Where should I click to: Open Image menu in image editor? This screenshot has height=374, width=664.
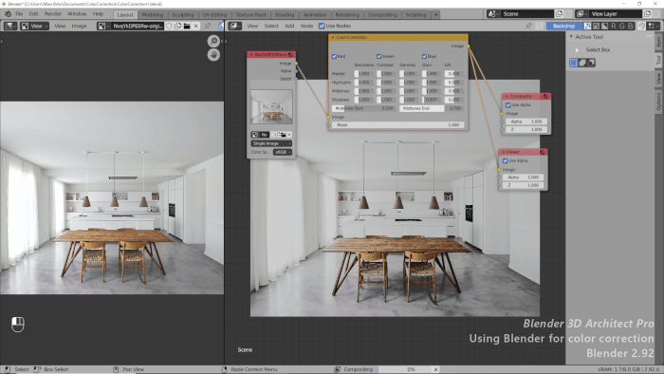coord(79,26)
